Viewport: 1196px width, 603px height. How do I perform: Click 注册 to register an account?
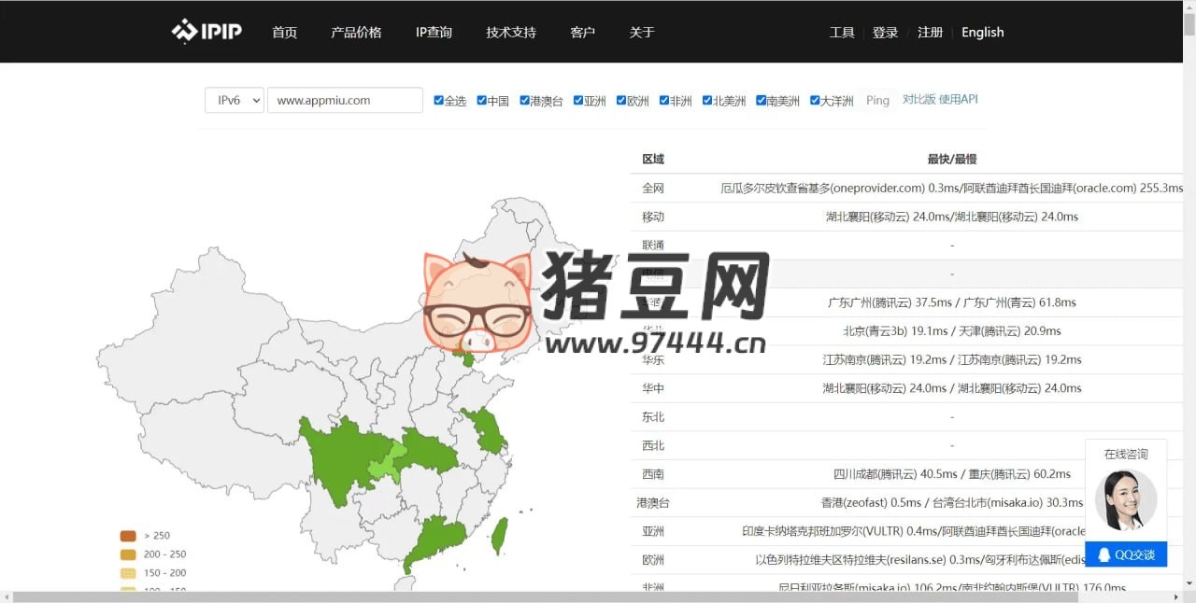(x=931, y=32)
